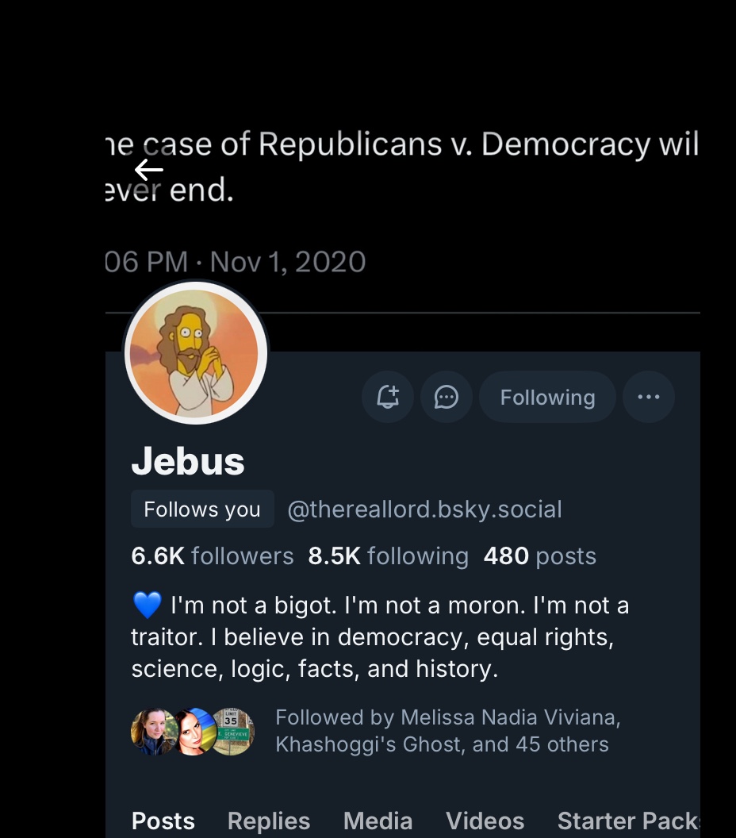Screen dimensions: 736x838
Task: Click the blue heart emoji in bio
Action: (147, 605)
